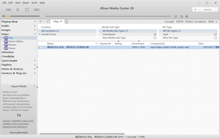Toggle repeat mode icon
220x139 pixels.
[176, 16]
